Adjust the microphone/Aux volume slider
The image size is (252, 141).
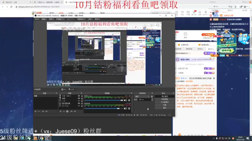pos(104,100)
